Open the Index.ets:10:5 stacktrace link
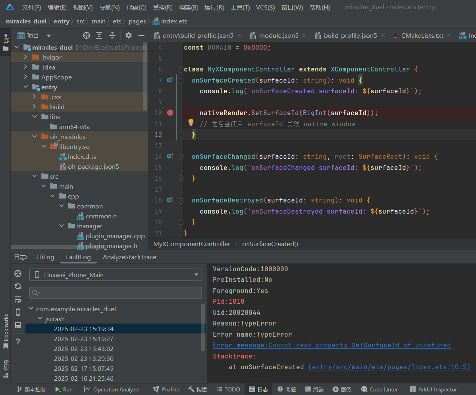Screen dimensions: 476x395 (389, 367)
